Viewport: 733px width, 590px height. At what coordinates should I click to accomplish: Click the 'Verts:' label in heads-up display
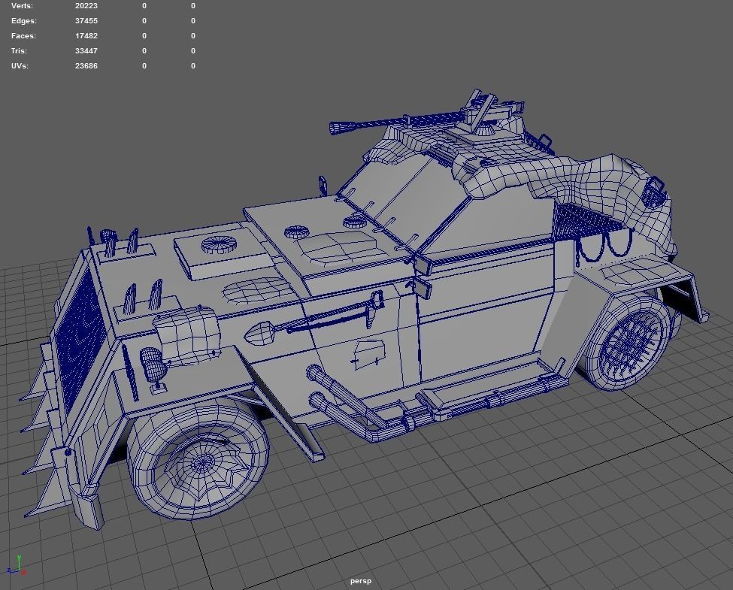(x=22, y=6)
